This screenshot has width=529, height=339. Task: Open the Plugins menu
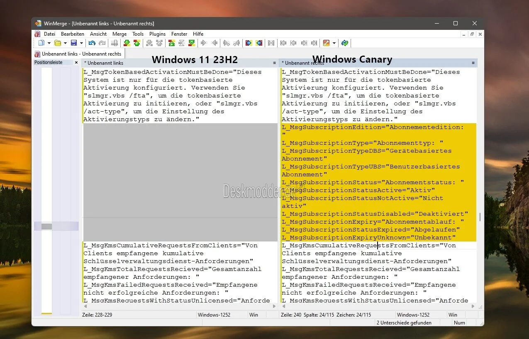(x=157, y=34)
